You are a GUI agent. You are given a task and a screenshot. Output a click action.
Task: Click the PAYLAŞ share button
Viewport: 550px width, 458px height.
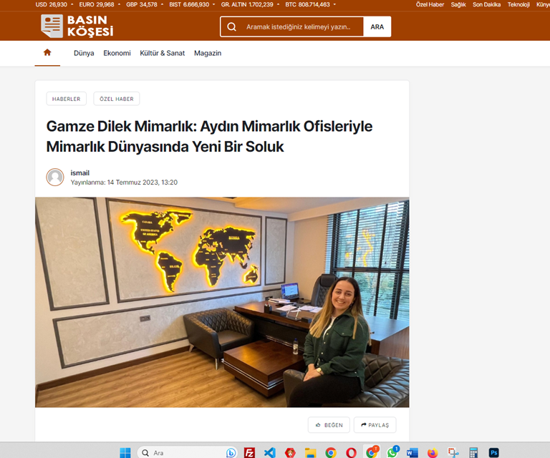tap(375, 425)
